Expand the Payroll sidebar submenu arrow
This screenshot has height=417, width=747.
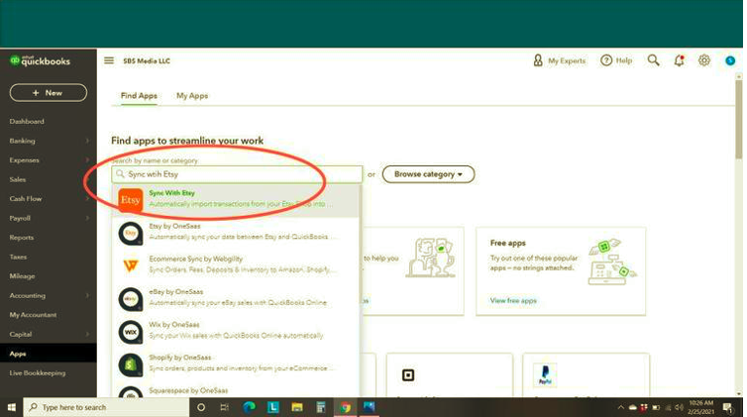(x=87, y=218)
